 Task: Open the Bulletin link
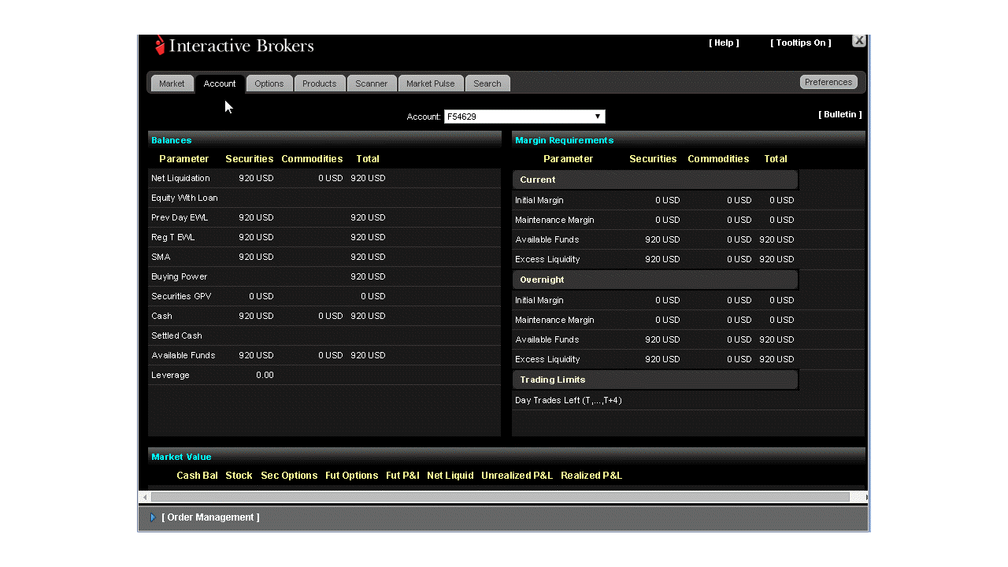tap(839, 114)
